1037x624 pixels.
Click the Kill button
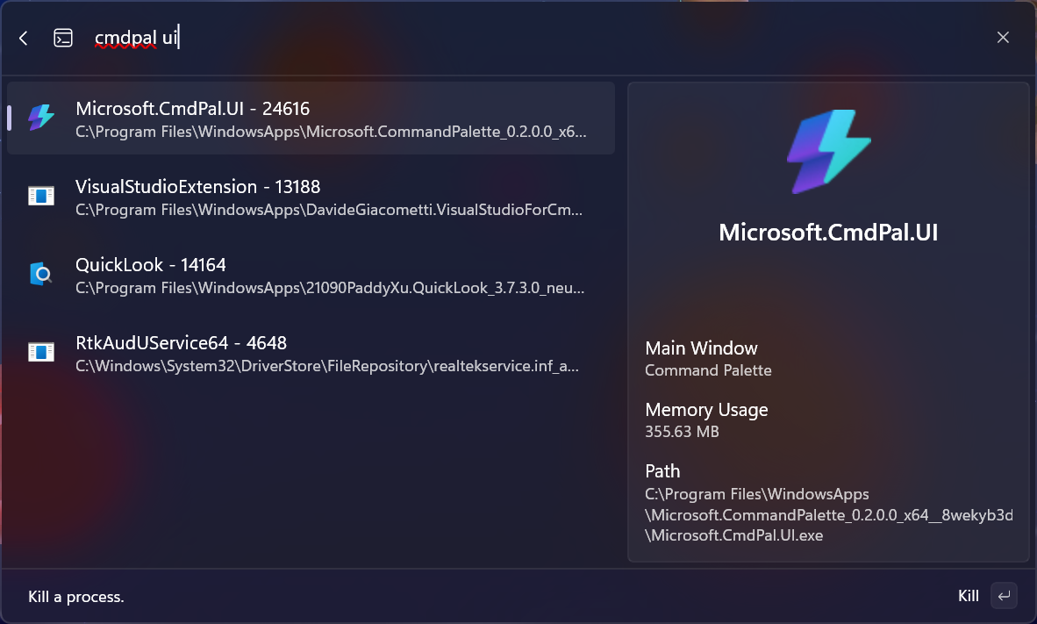tap(969, 596)
